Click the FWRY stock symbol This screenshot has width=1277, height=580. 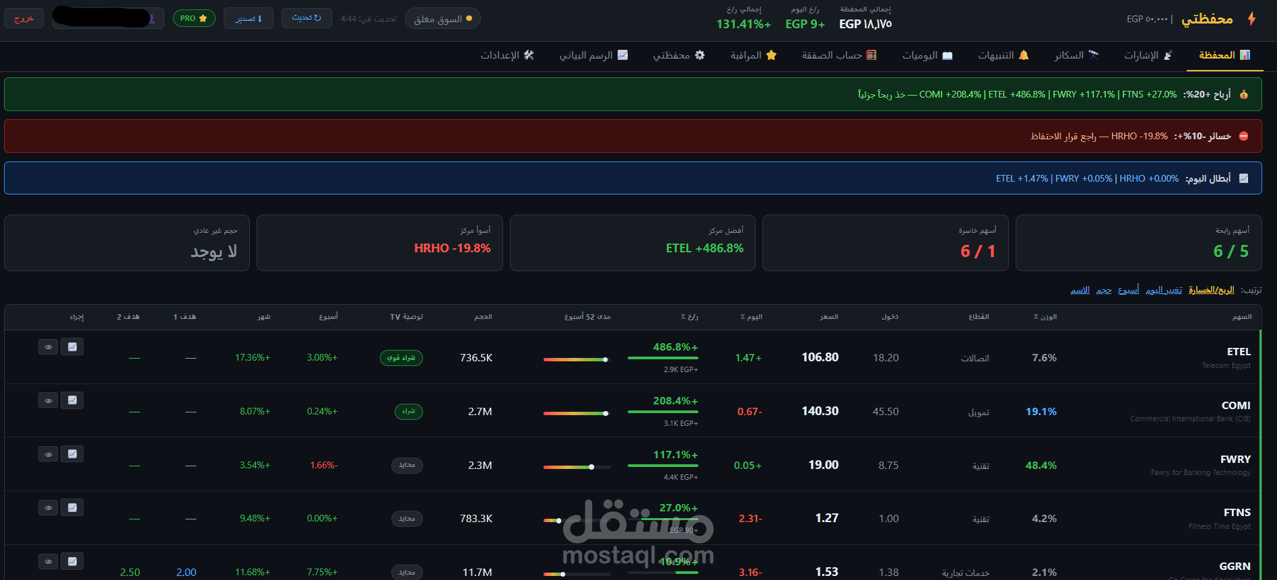coord(1235,459)
